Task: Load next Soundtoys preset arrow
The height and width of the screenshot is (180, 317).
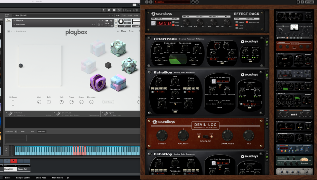Action: coord(151,2)
